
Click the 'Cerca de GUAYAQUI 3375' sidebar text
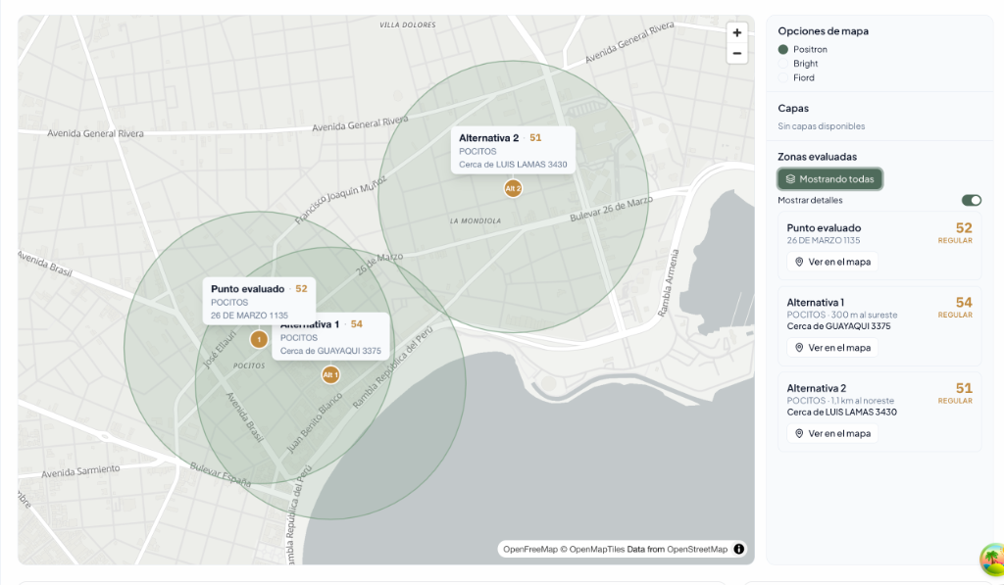tap(839, 325)
